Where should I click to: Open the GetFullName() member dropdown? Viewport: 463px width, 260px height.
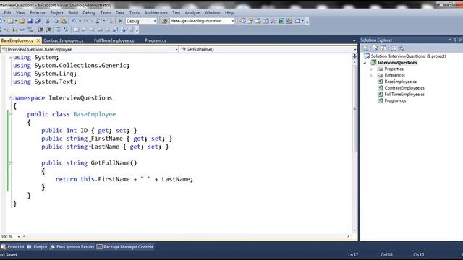click(x=355, y=50)
